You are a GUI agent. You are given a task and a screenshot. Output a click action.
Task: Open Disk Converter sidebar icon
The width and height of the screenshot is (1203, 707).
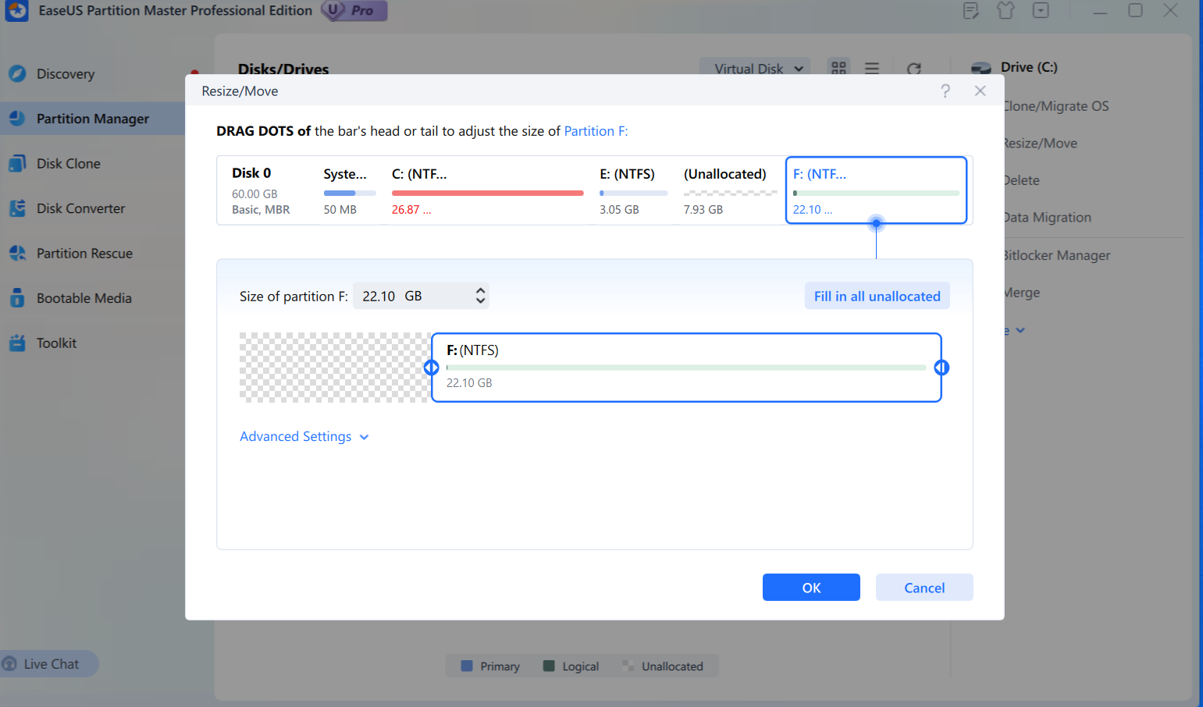pyautogui.click(x=17, y=208)
